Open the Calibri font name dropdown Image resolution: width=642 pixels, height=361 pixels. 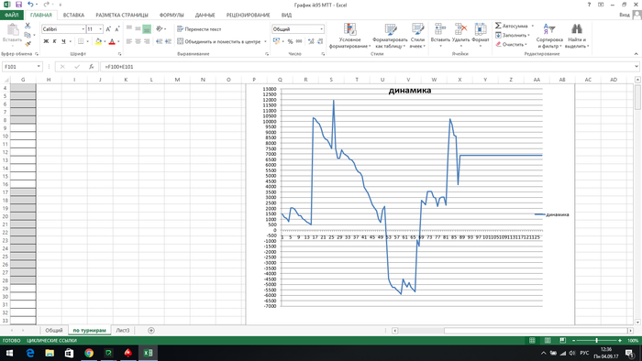click(83, 29)
